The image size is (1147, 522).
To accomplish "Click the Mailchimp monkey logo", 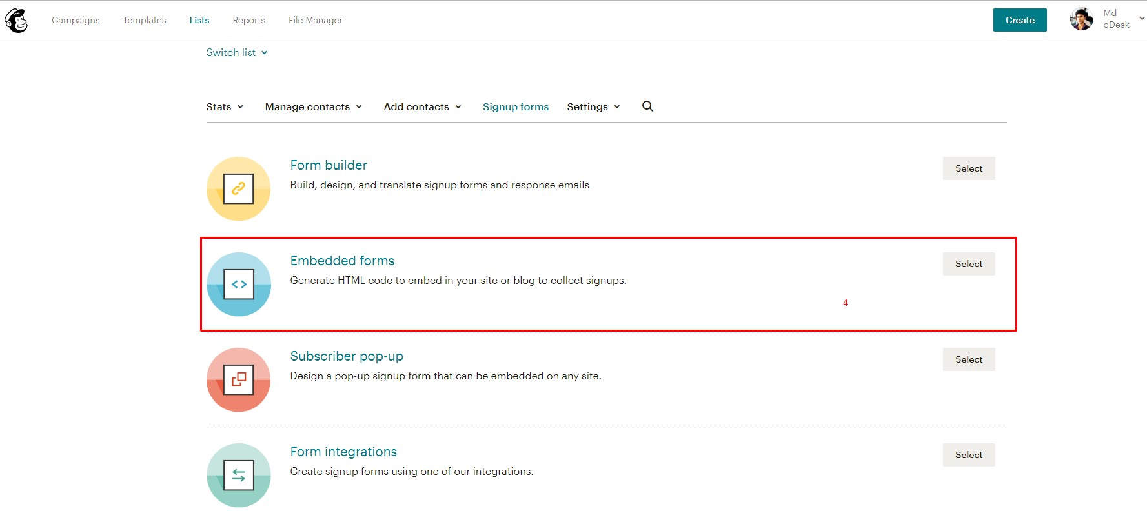I will (16, 21).
